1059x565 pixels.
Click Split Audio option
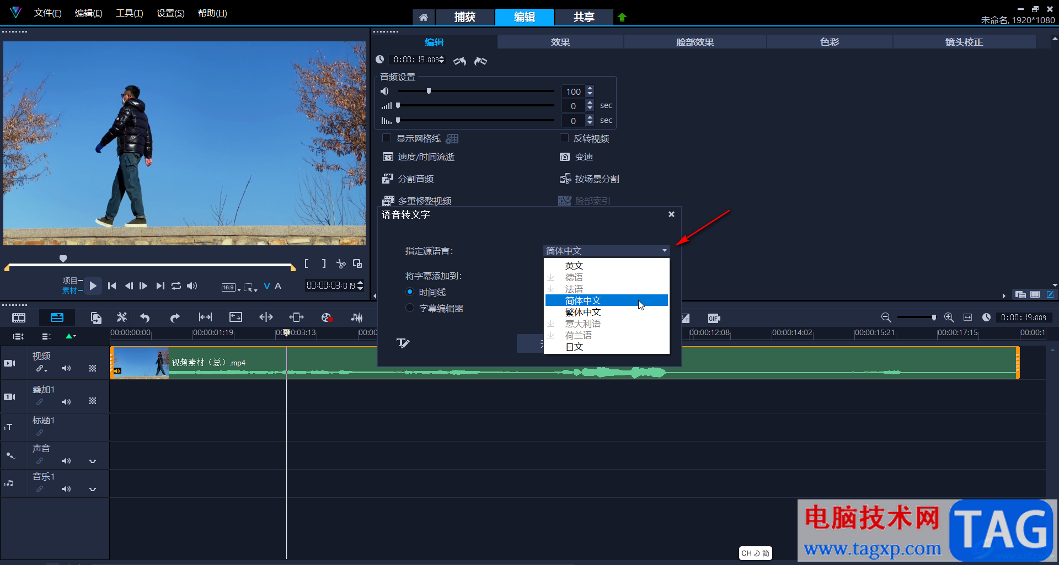tap(408, 179)
